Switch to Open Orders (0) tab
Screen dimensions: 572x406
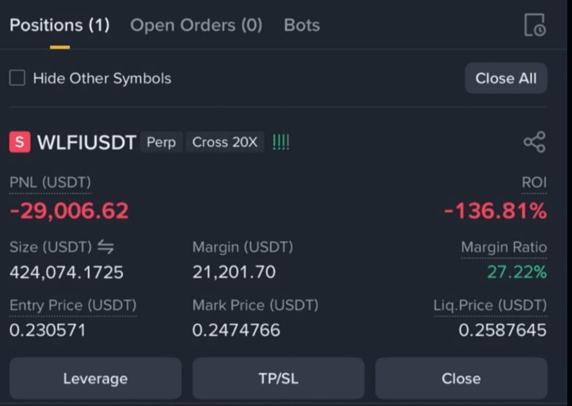coord(196,25)
